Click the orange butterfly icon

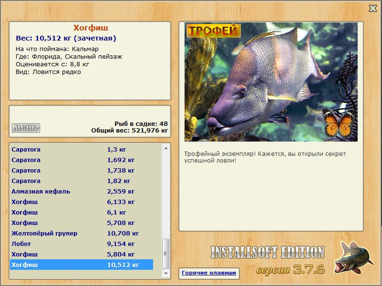pyautogui.click(x=339, y=123)
